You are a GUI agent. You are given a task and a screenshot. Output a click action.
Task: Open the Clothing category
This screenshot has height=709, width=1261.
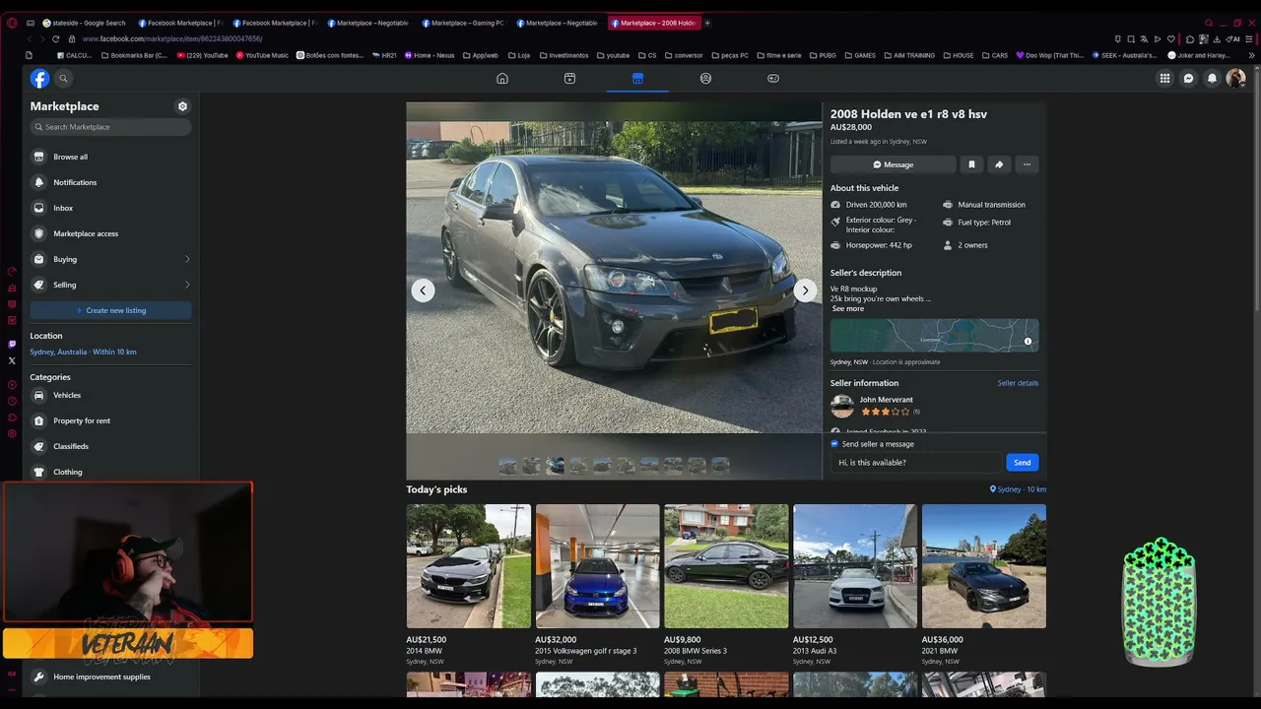(110, 472)
